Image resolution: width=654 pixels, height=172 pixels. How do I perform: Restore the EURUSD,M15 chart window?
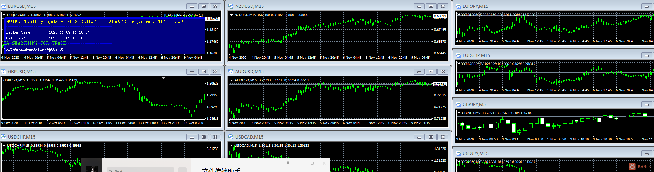(x=204, y=6)
